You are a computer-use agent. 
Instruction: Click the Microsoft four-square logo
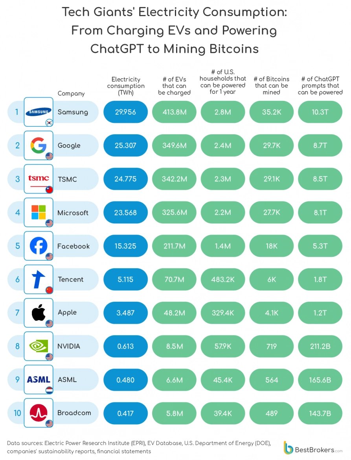[38, 213]
